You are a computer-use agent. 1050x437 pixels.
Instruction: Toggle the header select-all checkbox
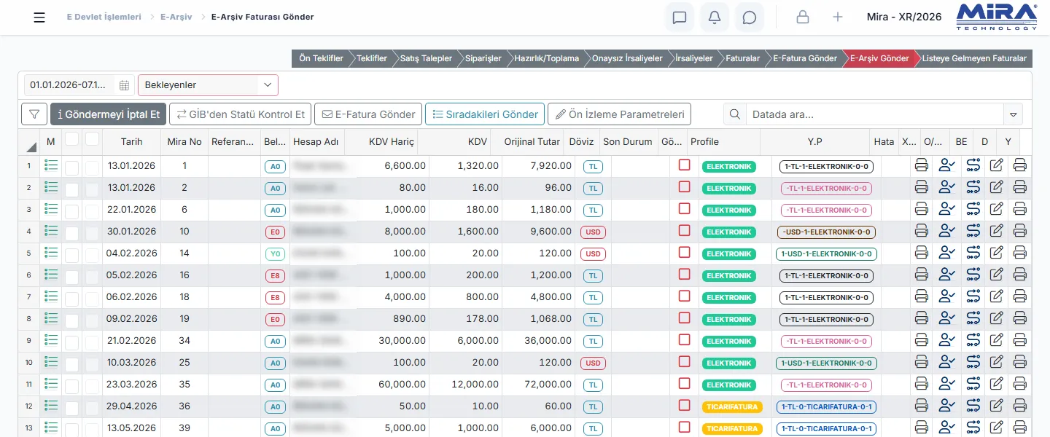(71, 138)
